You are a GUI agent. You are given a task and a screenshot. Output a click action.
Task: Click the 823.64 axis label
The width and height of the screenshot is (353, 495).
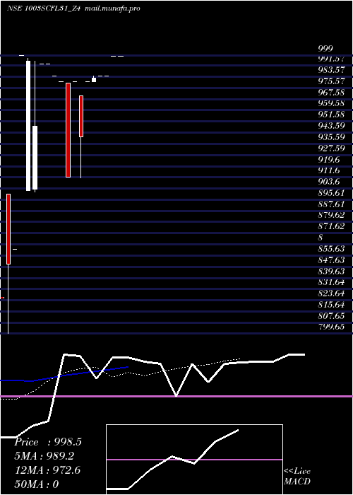(331, 293)
